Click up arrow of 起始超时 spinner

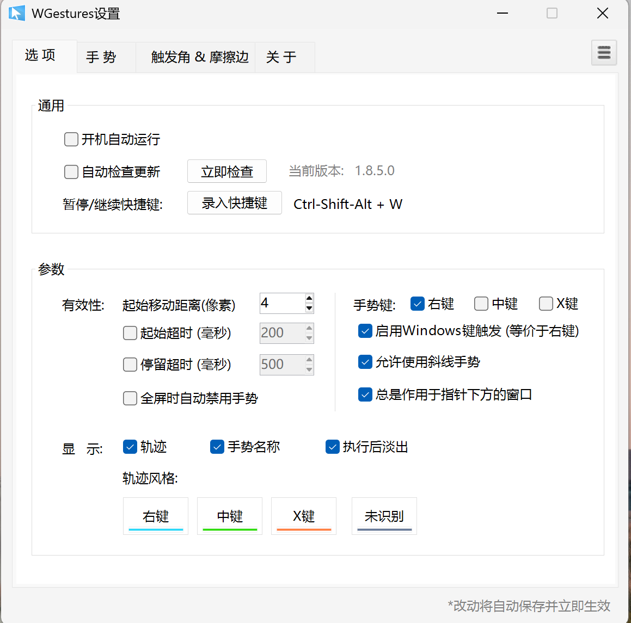309,328
